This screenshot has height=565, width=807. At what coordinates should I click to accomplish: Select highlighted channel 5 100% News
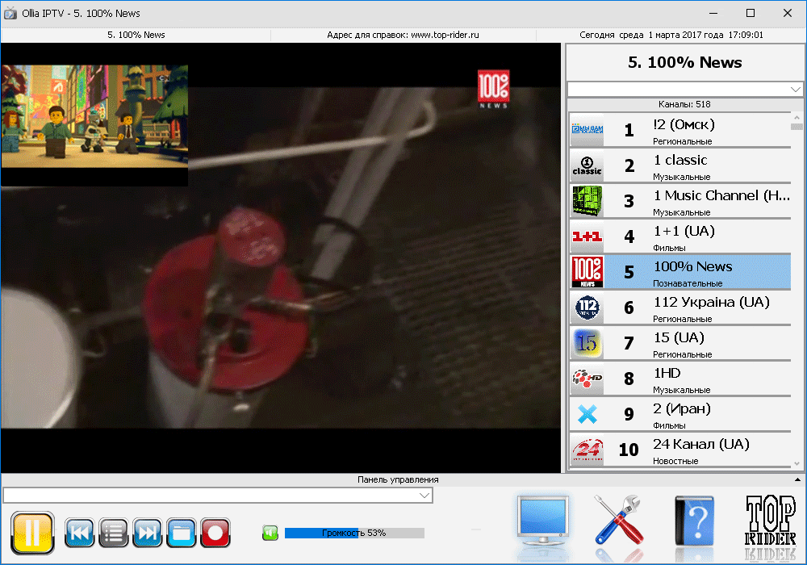coord(680,272)
